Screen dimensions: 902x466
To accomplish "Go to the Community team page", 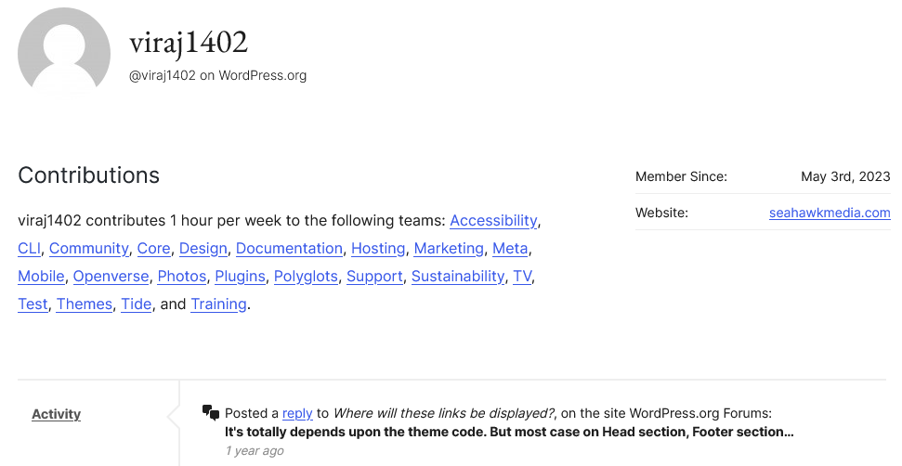I will point(89,248).
